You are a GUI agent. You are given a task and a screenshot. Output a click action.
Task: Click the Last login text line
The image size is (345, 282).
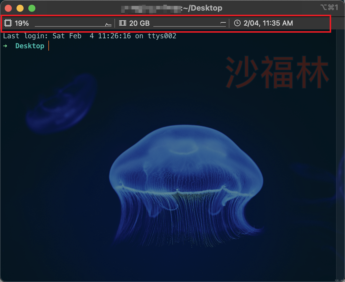89,36
